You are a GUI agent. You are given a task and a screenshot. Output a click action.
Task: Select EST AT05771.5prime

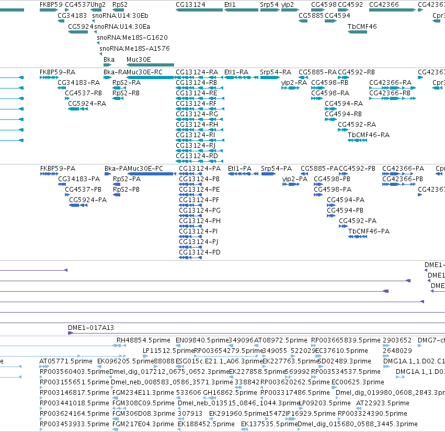coord(66,361)
